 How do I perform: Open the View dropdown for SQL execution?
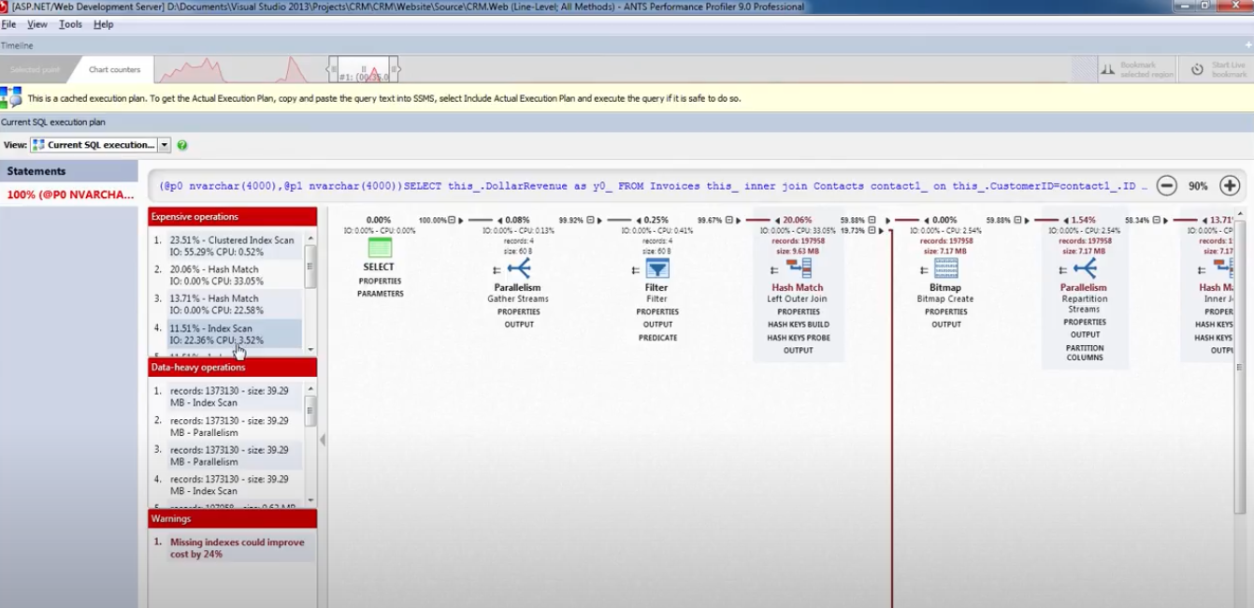point(165,145)
